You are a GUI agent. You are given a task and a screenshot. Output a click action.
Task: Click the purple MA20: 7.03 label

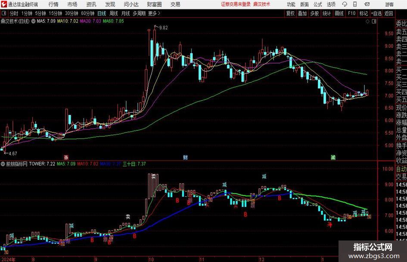(90, 21)
